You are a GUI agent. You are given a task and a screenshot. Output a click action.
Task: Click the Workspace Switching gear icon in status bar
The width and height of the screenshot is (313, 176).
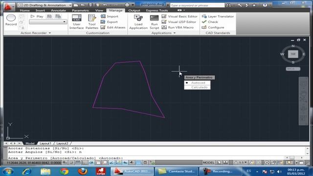(267, 163)
